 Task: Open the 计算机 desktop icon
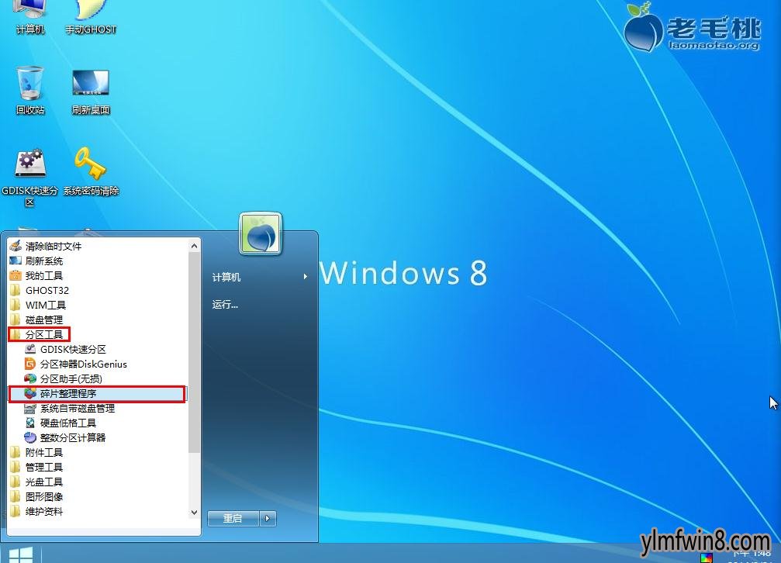coord(30,17)
